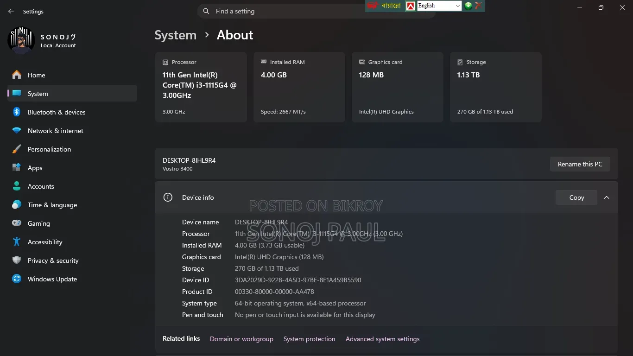Click the search magnifier icon
Image resolution: width=633 pixels, height=356 pixels.
pos(206,11)
